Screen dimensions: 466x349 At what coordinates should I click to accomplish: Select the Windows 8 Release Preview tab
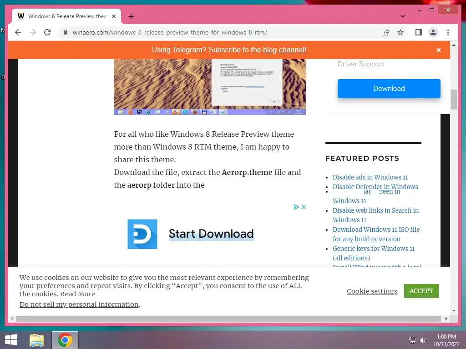tap(66, 16)
